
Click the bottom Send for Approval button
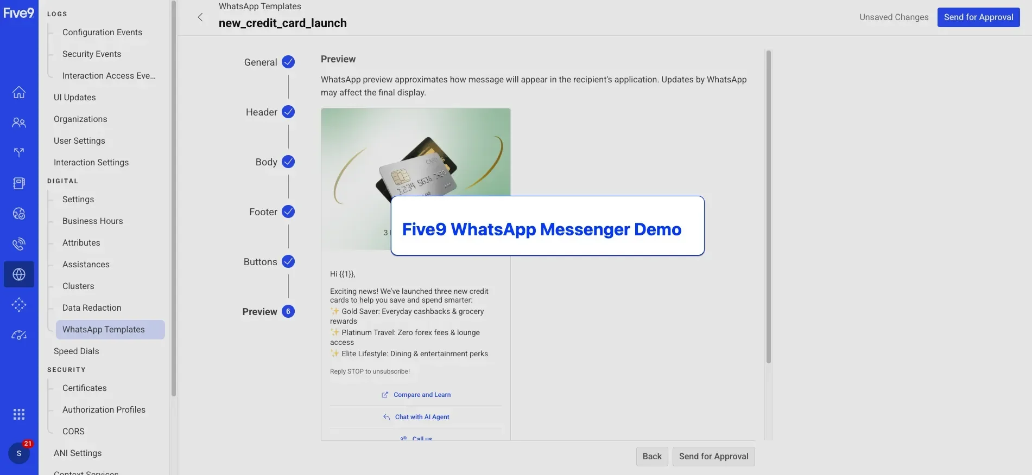click(x=713, y=457)
